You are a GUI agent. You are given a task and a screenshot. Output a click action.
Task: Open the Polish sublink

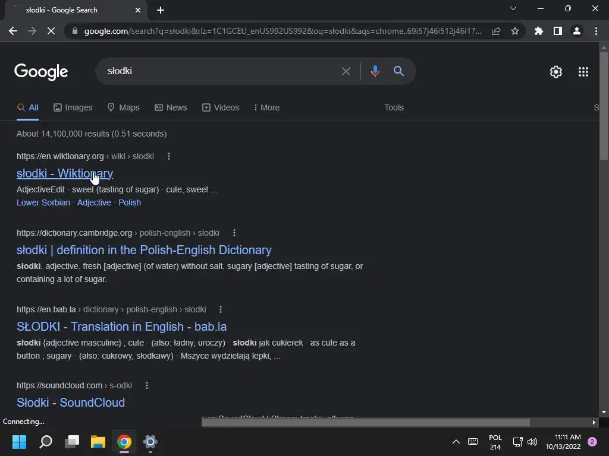[x=130, y=202]
